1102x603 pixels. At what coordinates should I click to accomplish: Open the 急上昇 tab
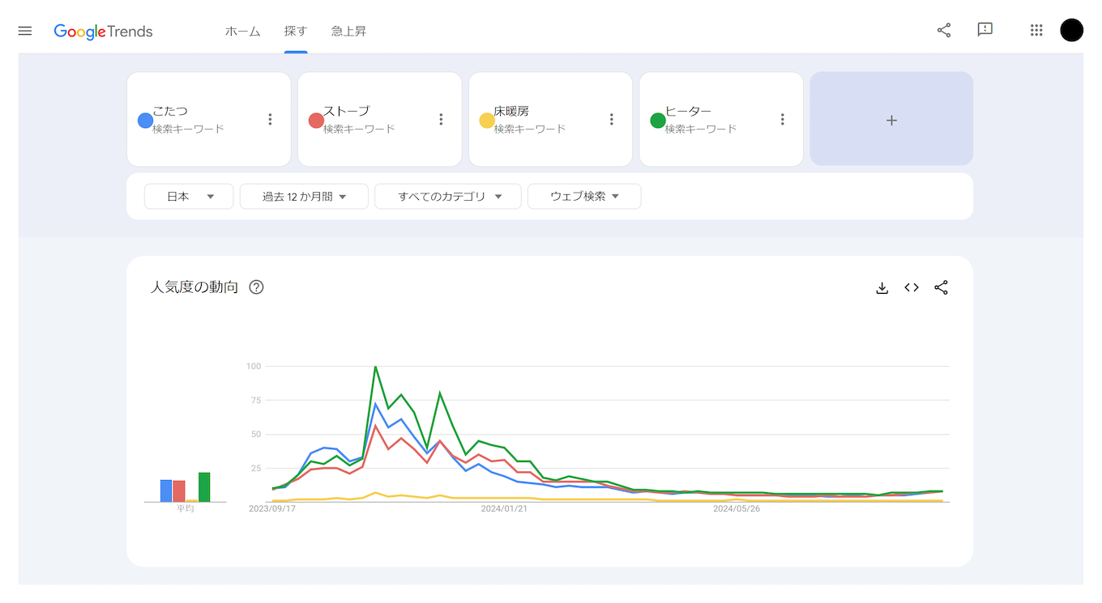click(x=348, y=32)
